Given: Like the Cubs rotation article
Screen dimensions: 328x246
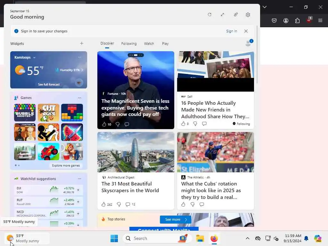Looking at the screenshot, I should pos(183,204).
